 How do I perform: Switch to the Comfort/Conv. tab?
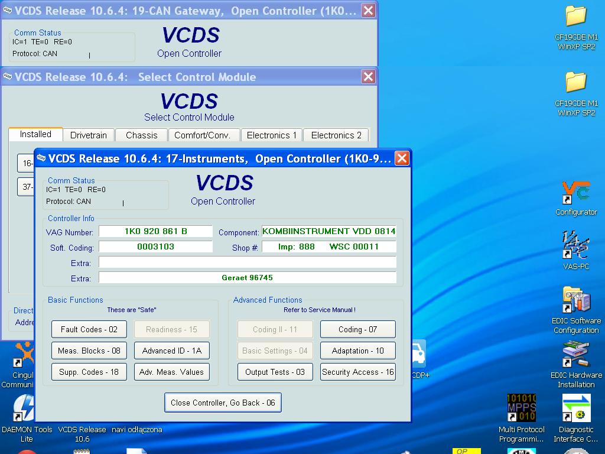(203, 135)
